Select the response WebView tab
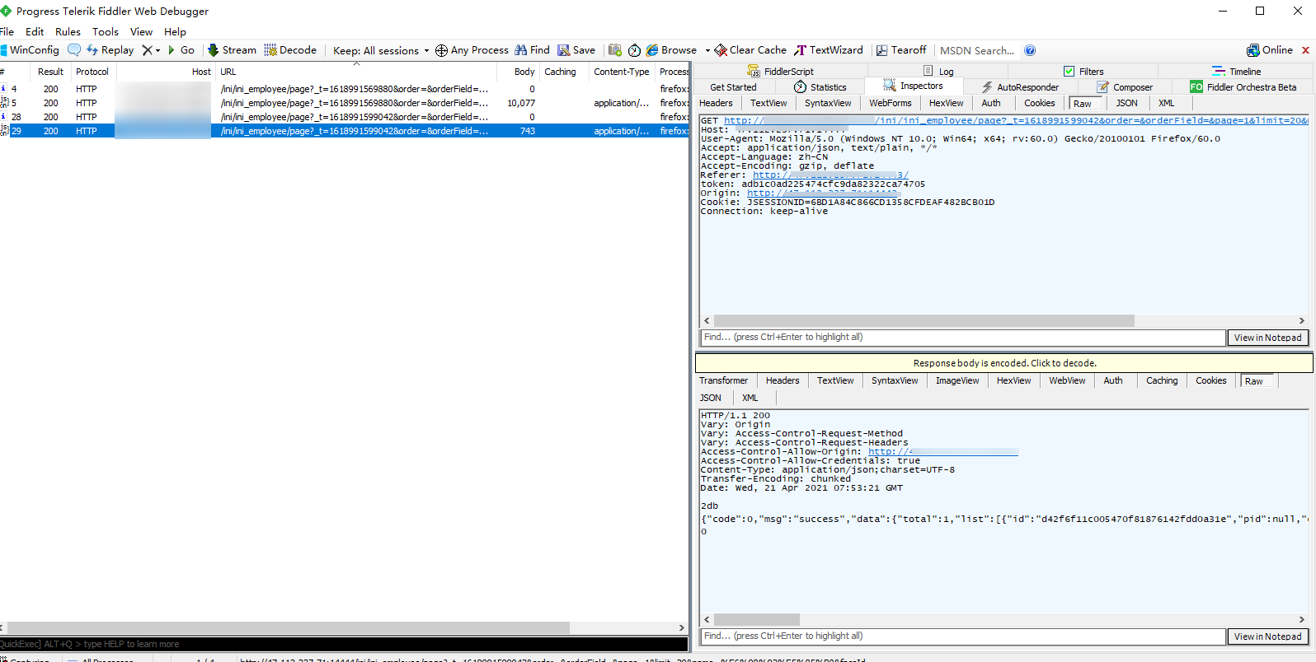The image size is (1316, 662). pyautogui.click(x=1067, y=381)
